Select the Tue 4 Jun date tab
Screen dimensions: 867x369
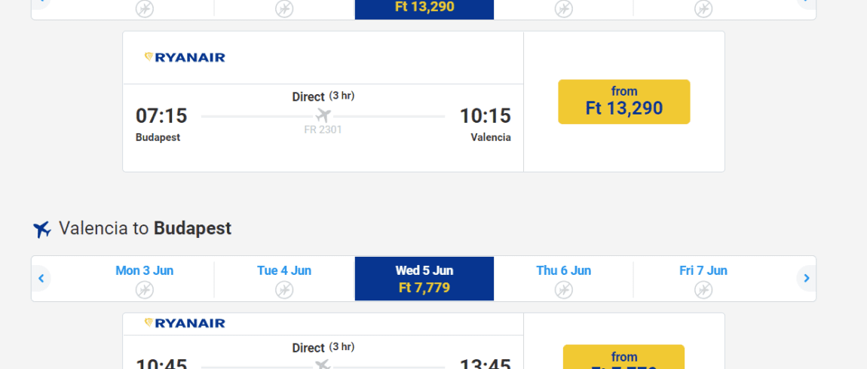click(284, 279)
